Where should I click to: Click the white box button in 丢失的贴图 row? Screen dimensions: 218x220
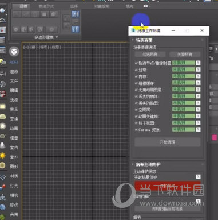[x=198, y=103]
